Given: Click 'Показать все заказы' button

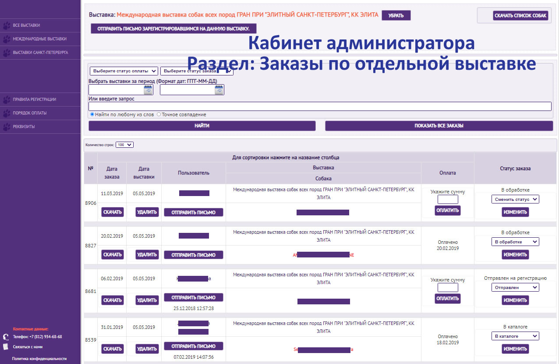Looking at the screenshot, I should click(439, 126).
